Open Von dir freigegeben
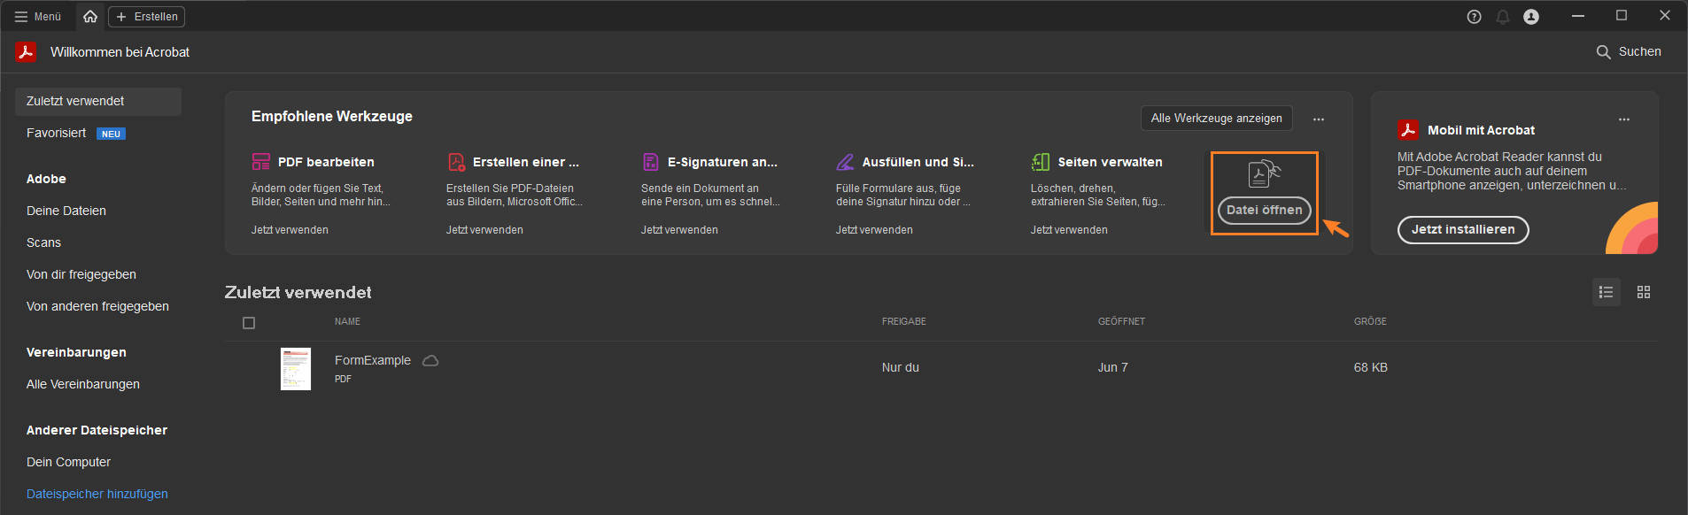 point(81,274)
